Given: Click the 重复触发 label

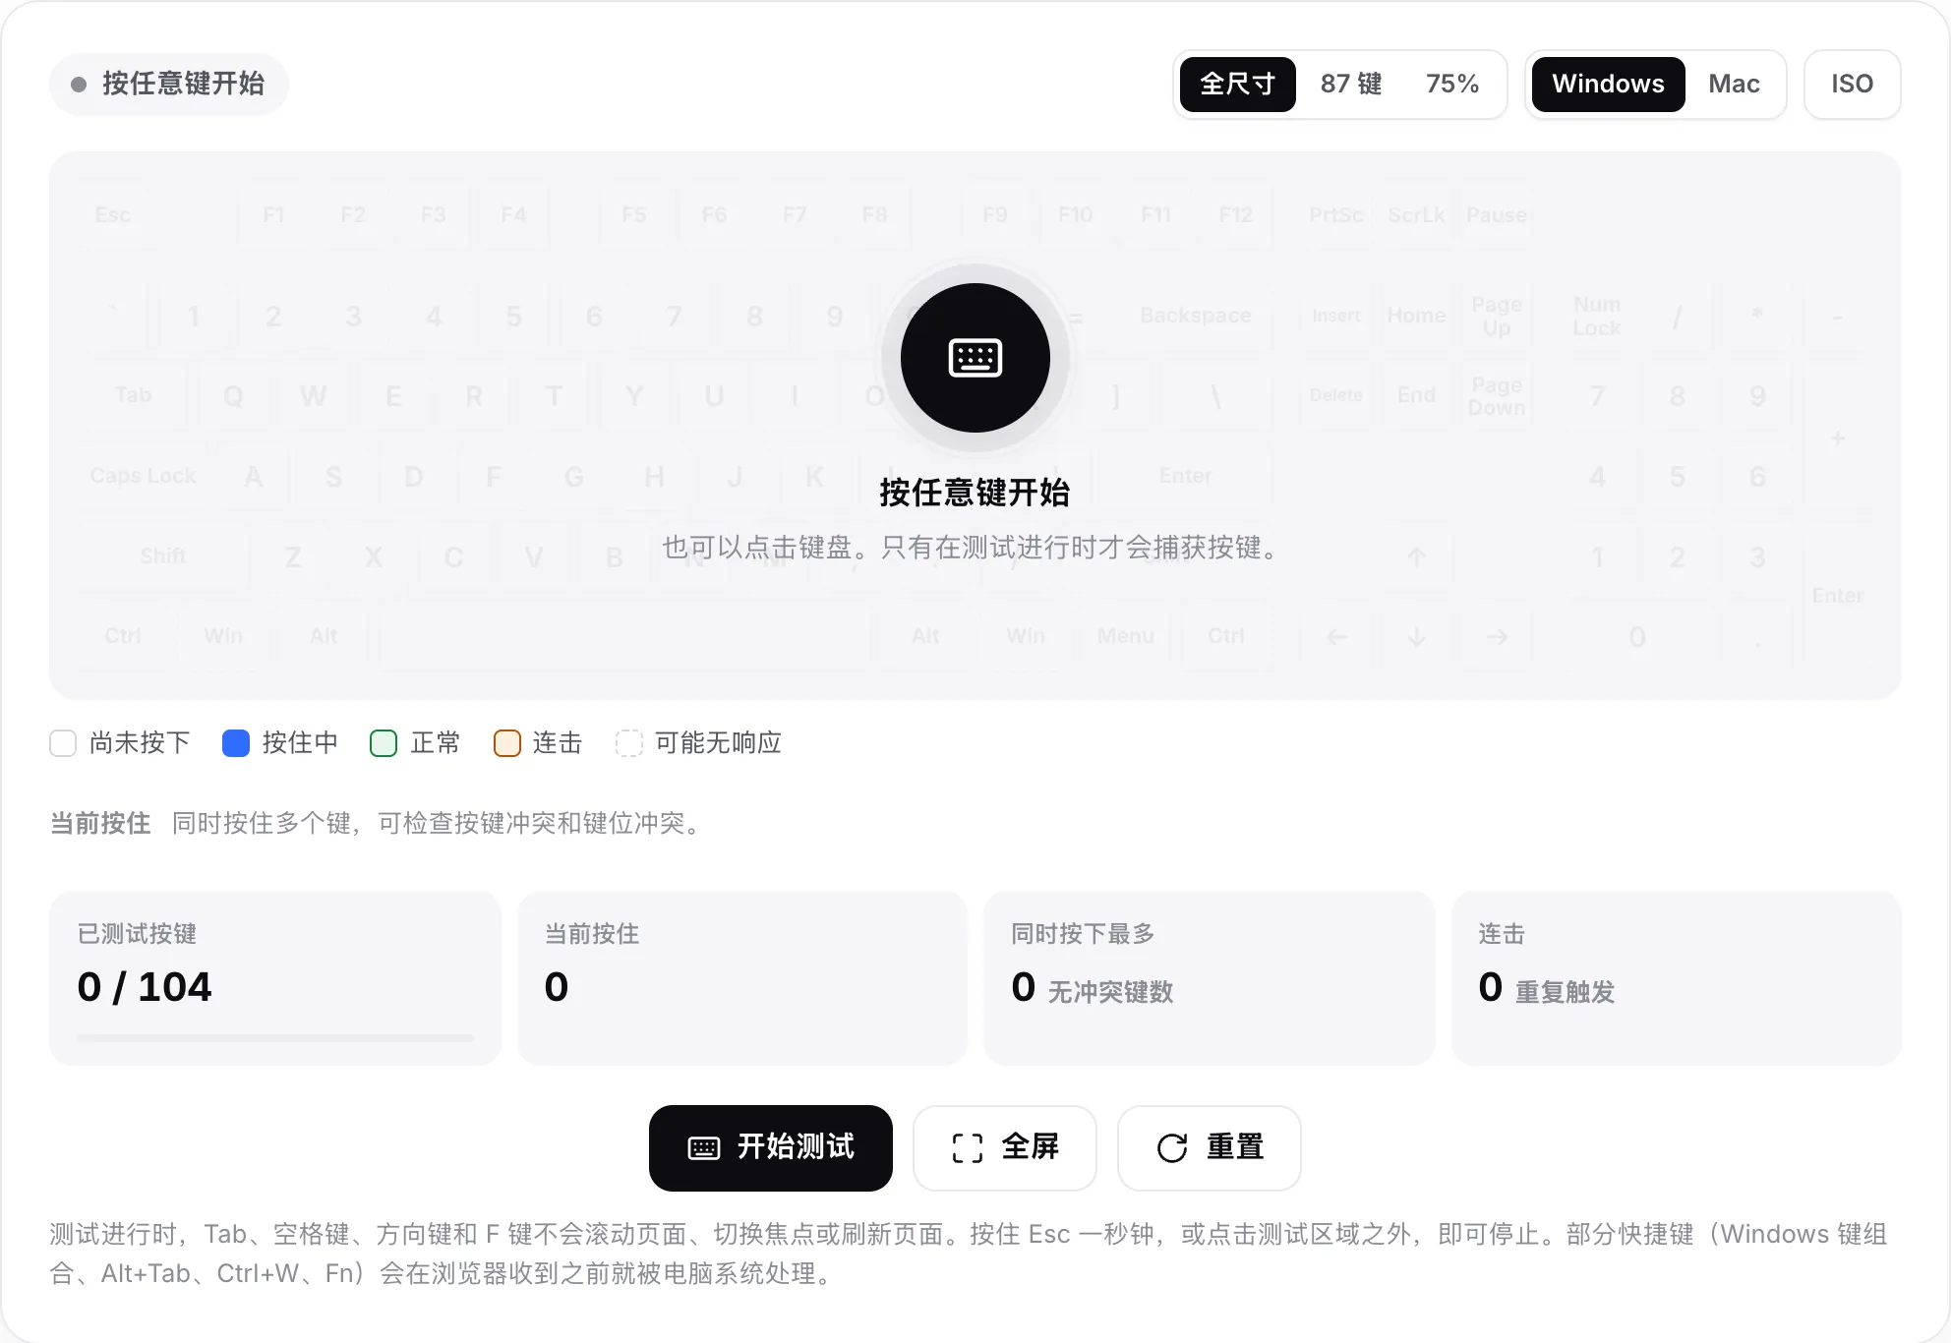Looking at the screenshot, I should (x=1565, y=992).
